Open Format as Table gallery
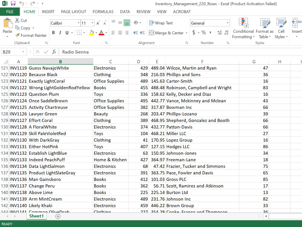The height and width of the screenshot is (227, 302). (x=265, y=28)
